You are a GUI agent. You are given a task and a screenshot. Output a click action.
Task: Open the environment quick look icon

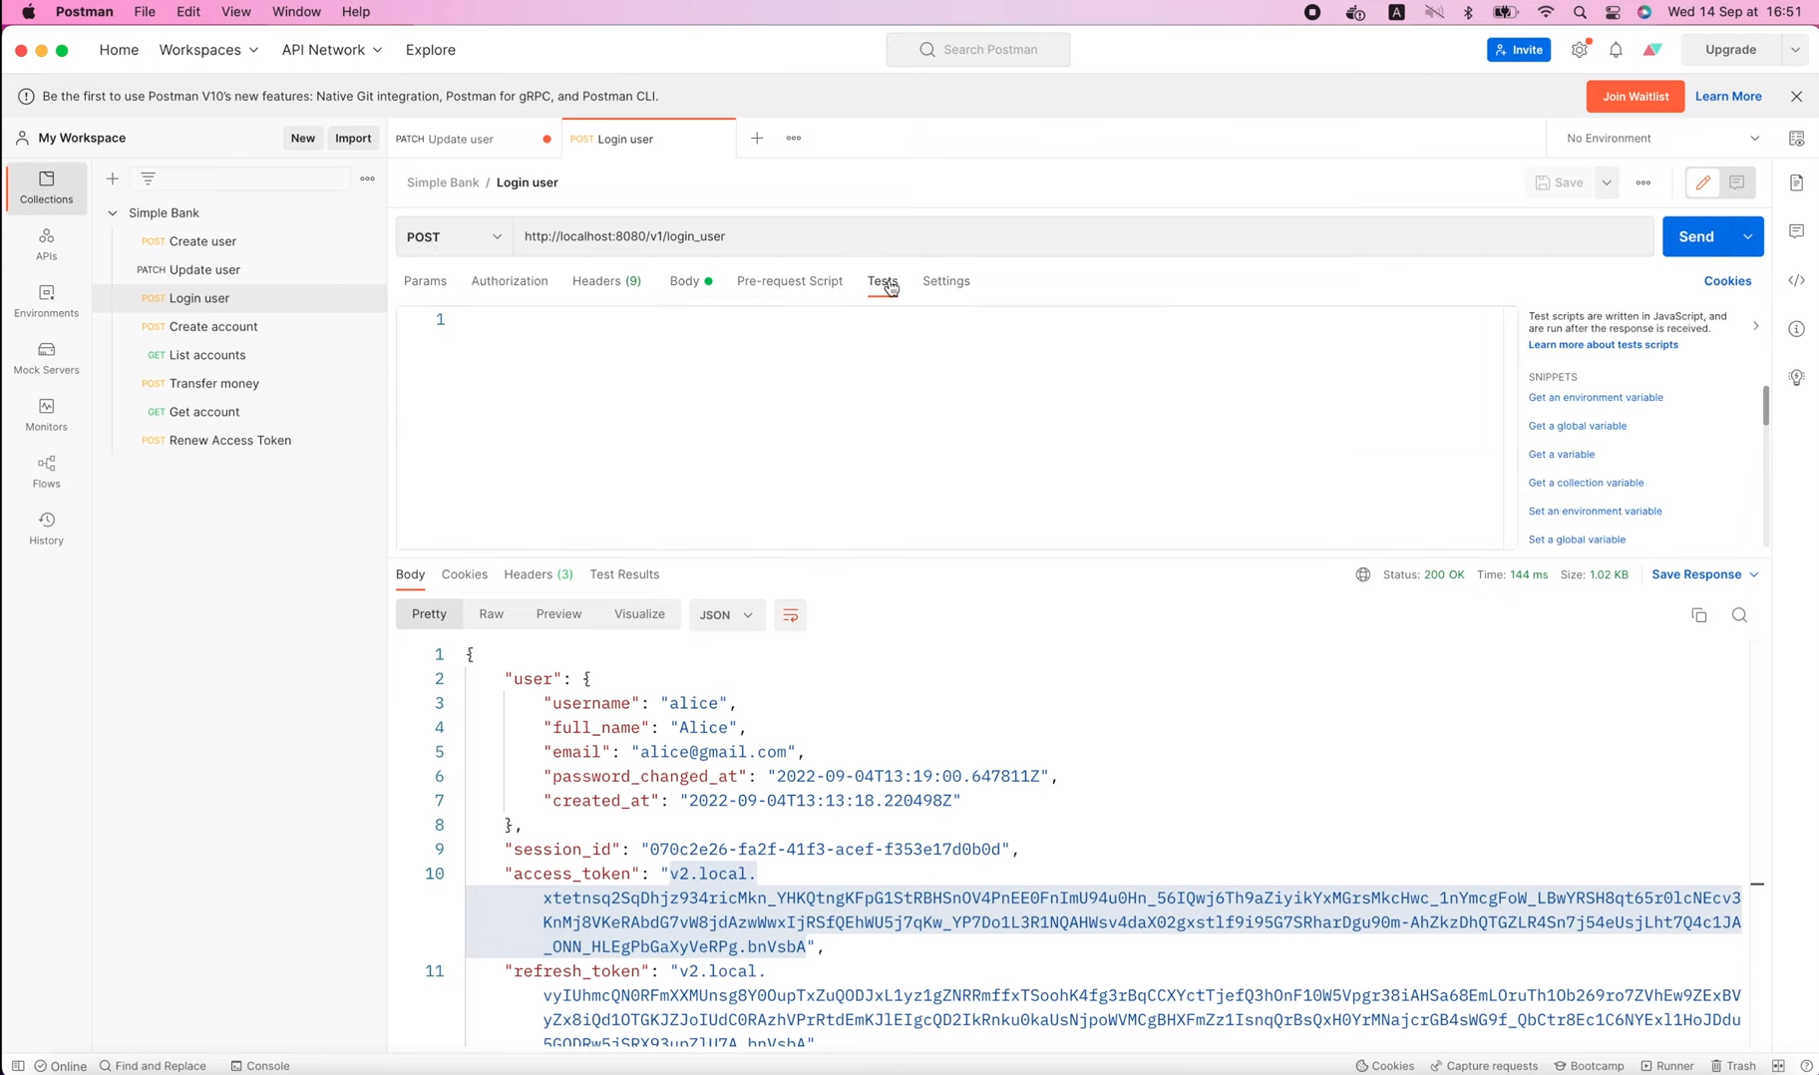[x=1796, y=139]
